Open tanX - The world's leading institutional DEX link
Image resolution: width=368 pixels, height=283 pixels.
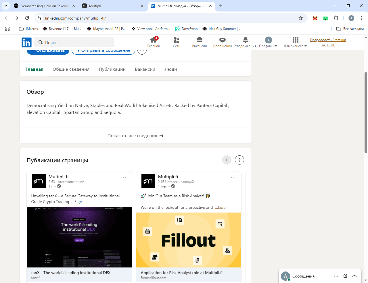[x=71, y=273]
